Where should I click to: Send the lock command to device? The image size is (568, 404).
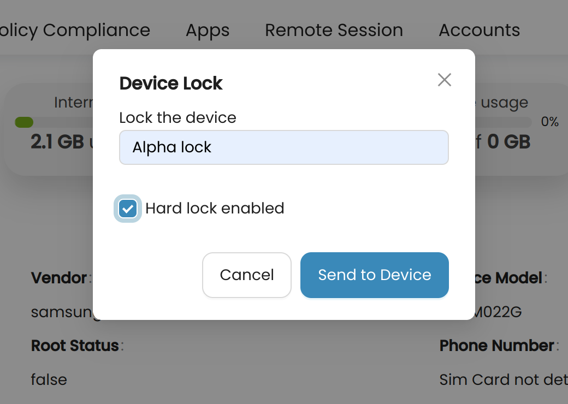(374, 275)
